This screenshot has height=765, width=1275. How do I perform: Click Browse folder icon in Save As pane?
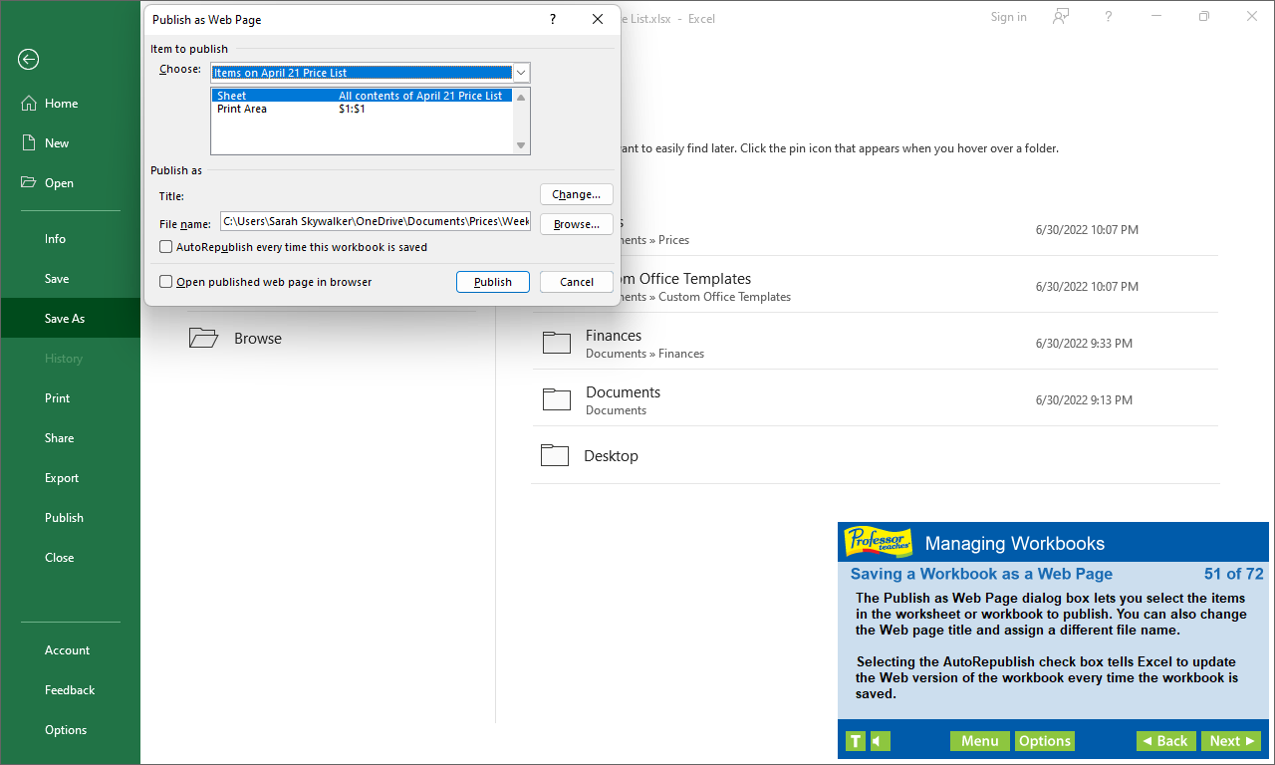click(203, 338)
